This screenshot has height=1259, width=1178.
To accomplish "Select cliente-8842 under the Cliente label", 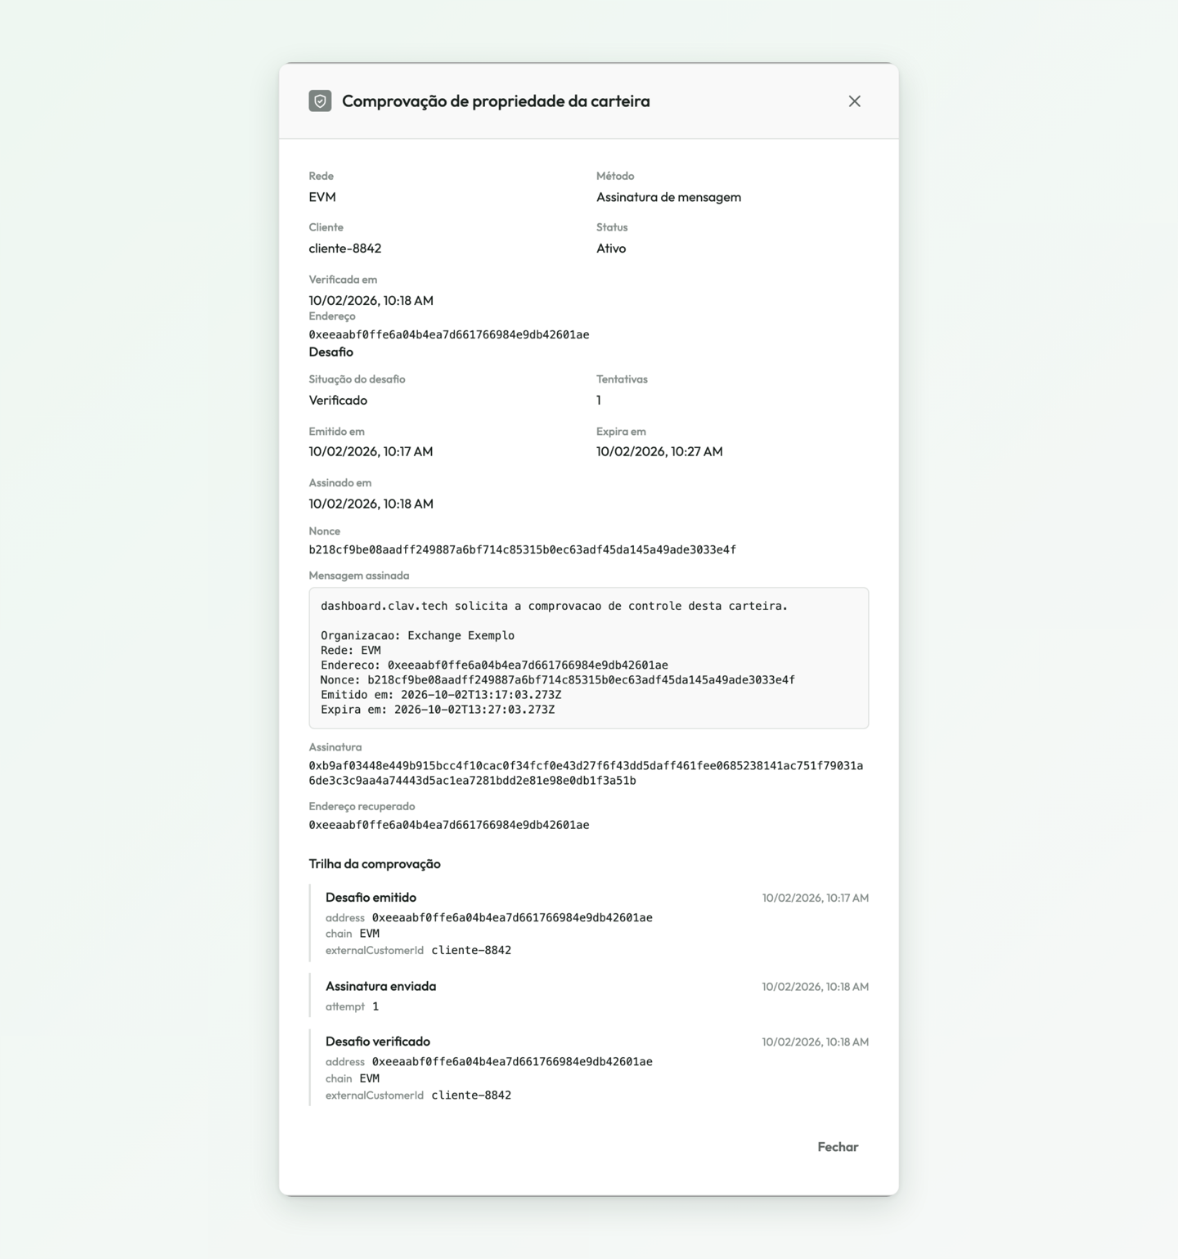I will coord(345,249).
